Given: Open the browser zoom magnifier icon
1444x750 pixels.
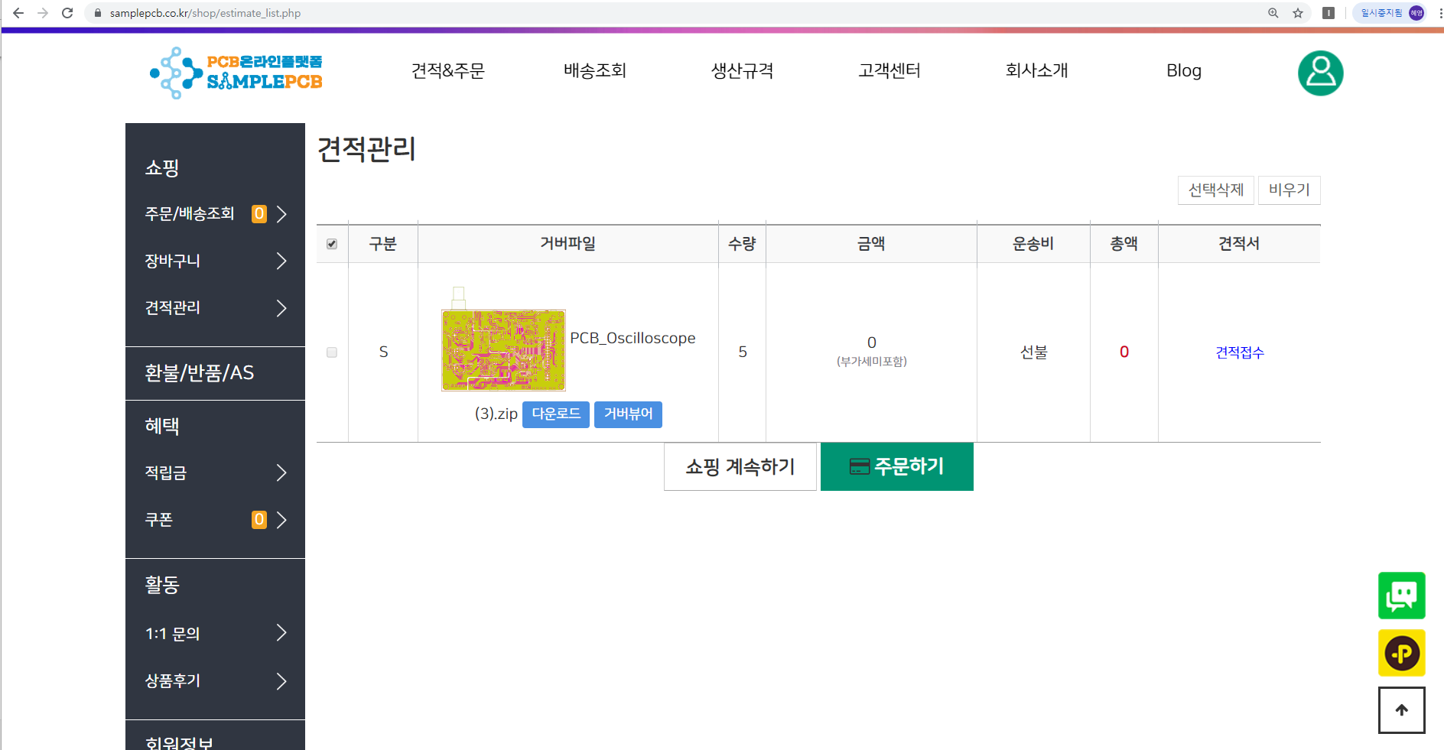Looking at the screenshot, I should click(x=1273, y=13).
